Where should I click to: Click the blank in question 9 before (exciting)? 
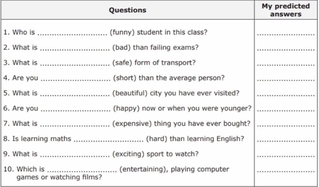(75, 155)
